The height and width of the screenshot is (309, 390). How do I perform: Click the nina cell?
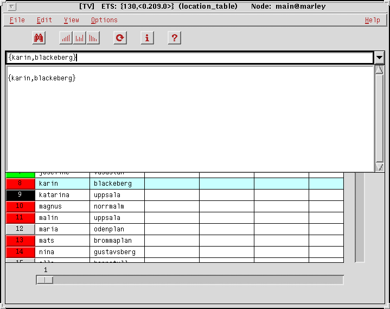62,252
